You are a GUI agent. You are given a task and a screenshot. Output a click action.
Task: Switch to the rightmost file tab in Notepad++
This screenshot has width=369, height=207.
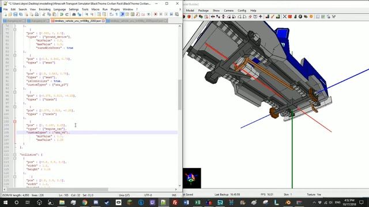coord(137,21)
